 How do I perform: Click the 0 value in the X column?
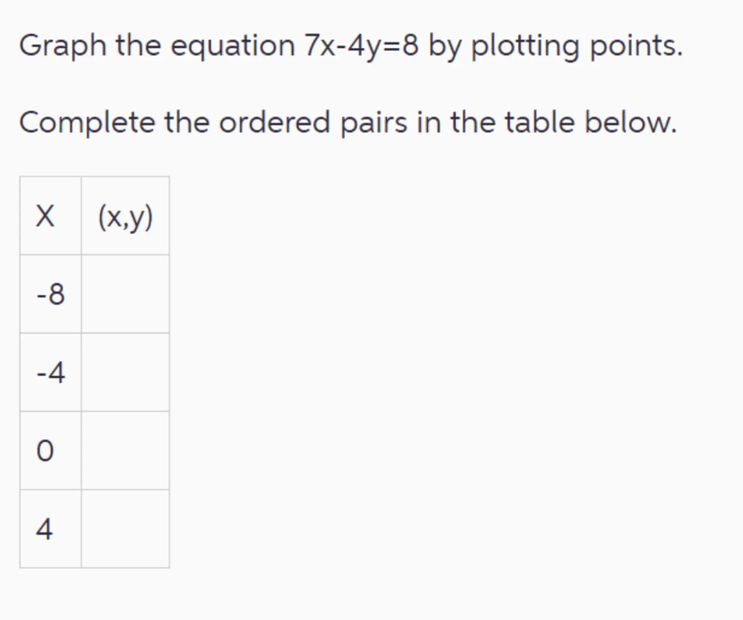click(x=45, y=451)
